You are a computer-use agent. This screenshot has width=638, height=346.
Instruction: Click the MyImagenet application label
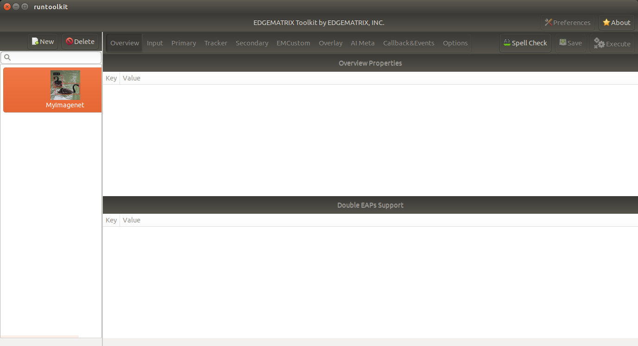click(x=65, y=105)
